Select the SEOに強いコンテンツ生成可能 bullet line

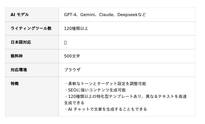(x=95, y=90)
